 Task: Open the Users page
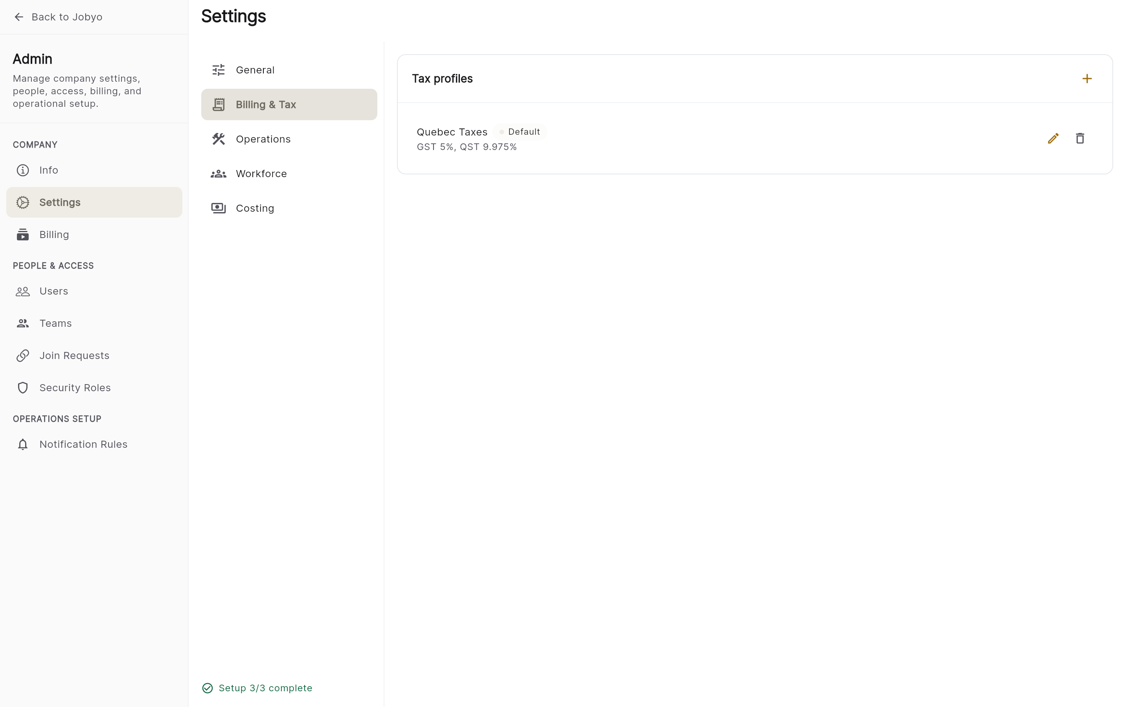94,291
